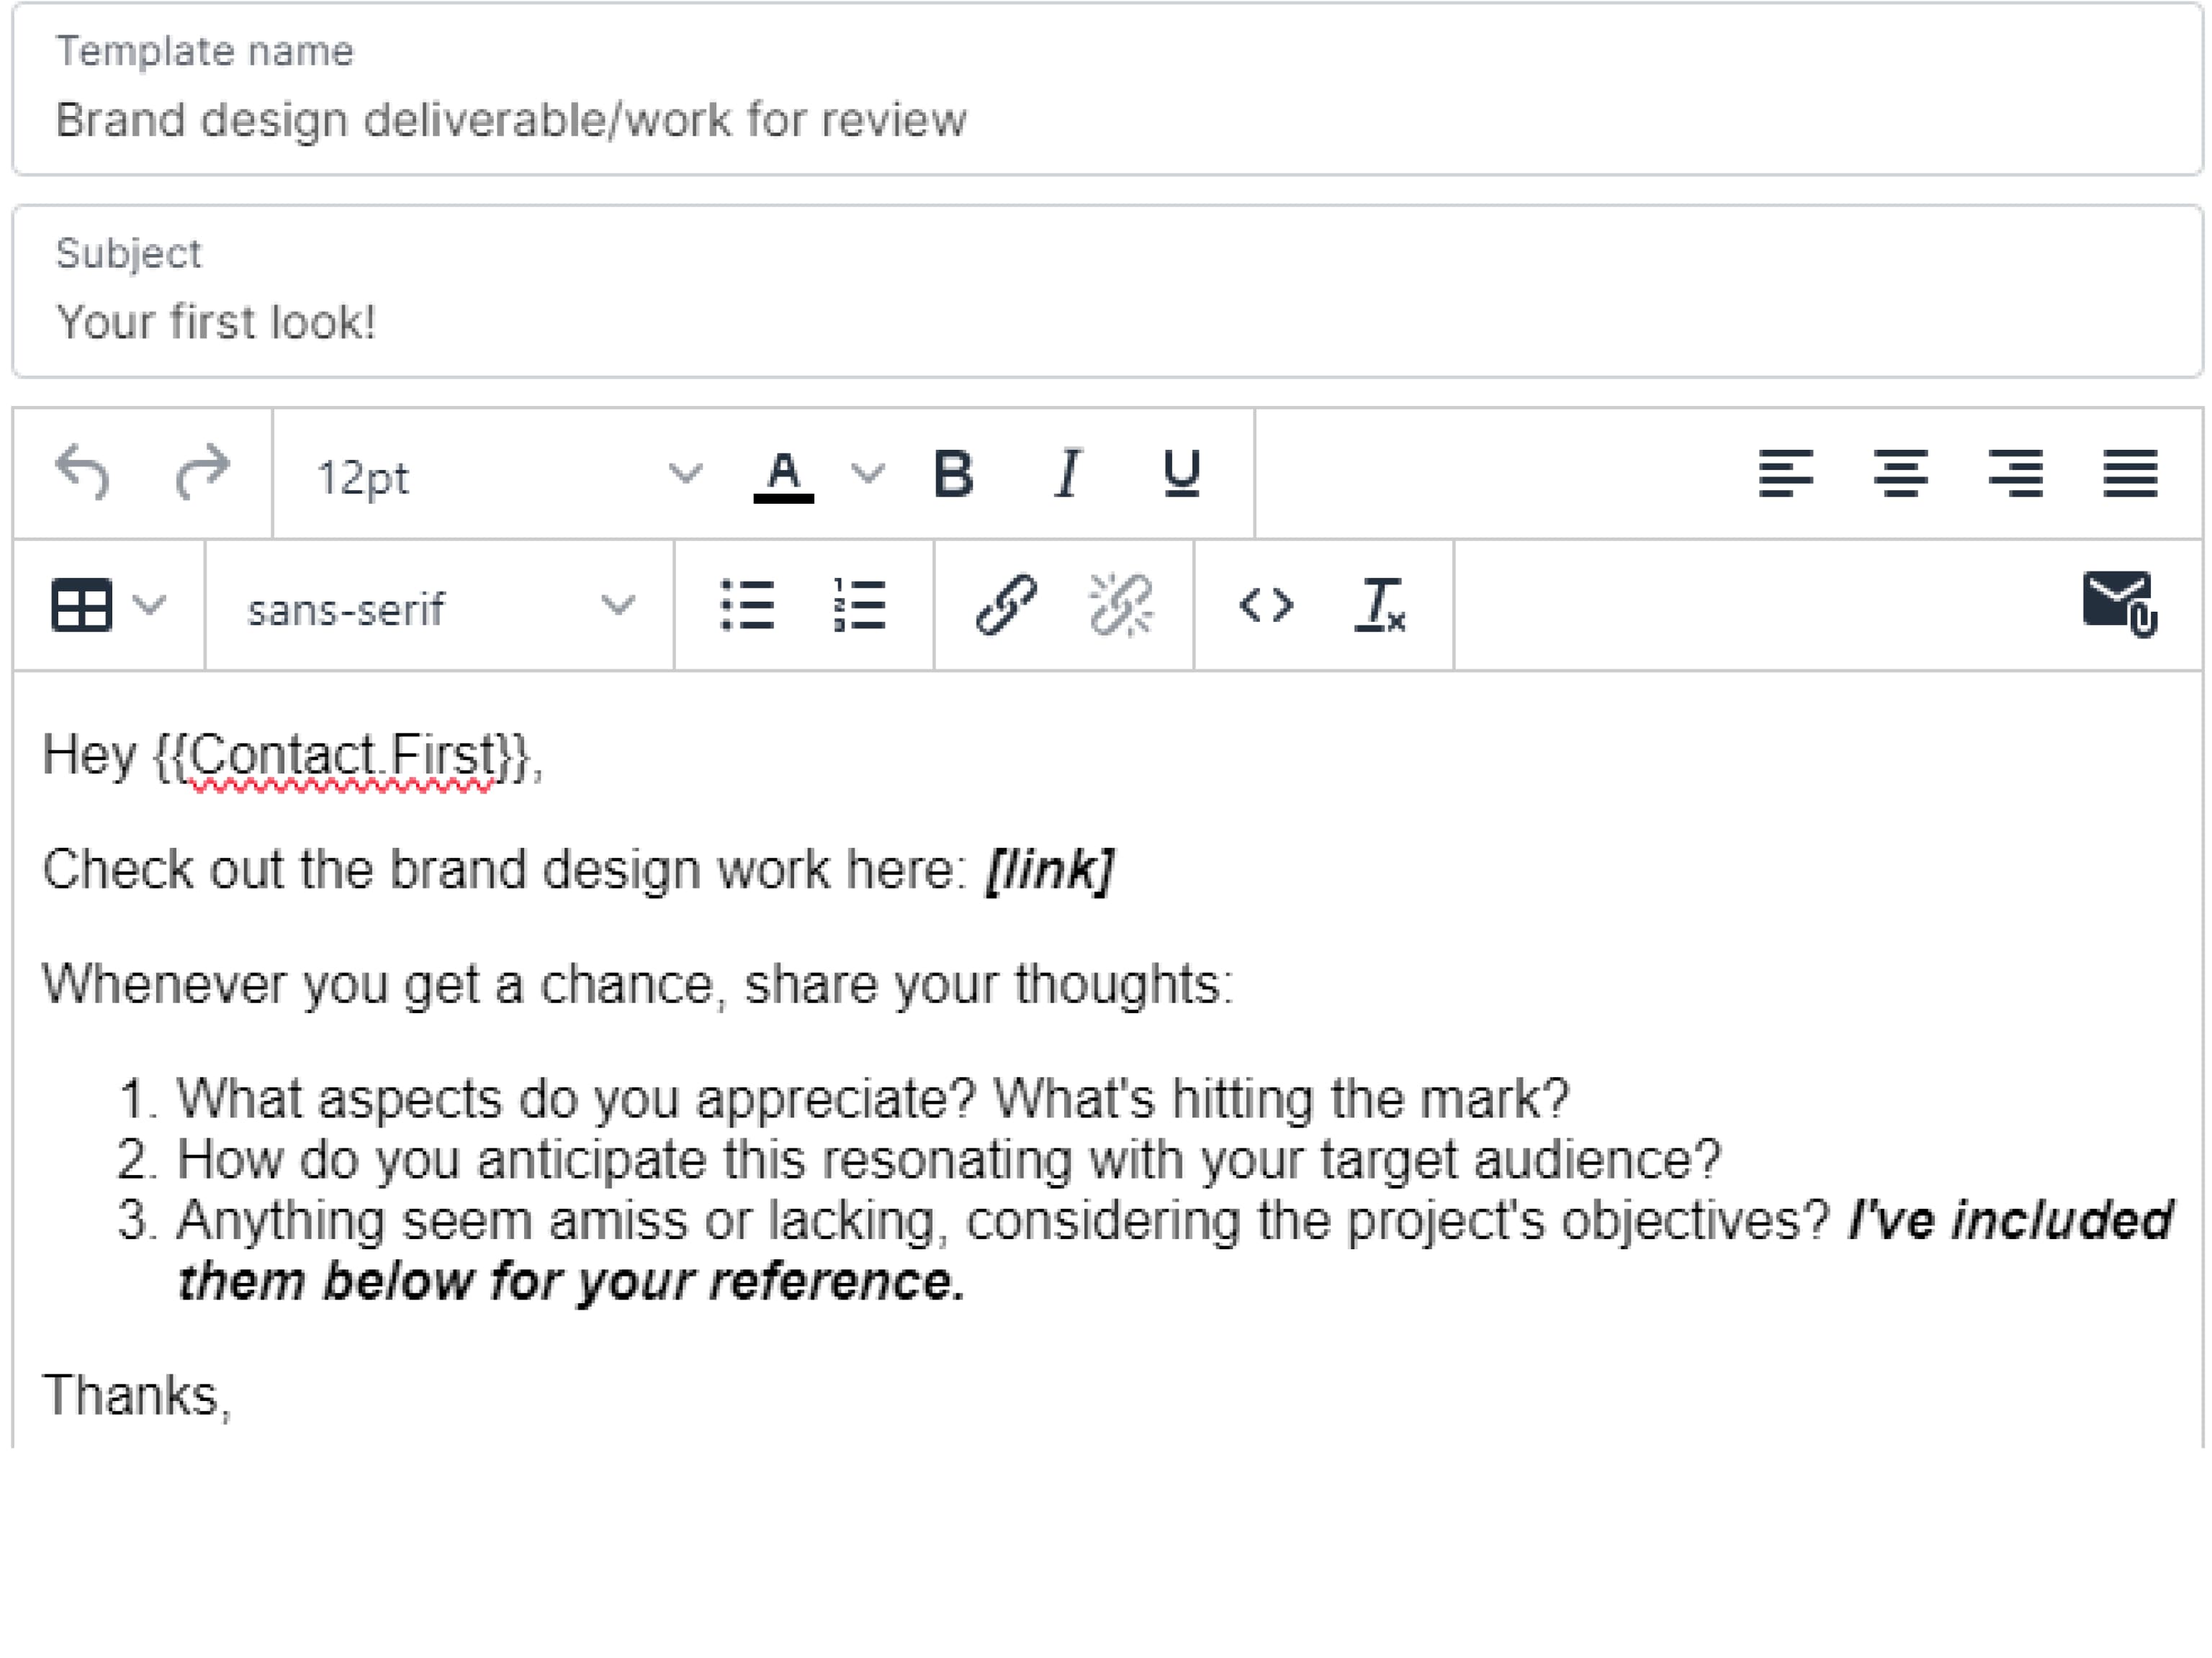Image resolution: width=2212 pixels, height=1658 pixels.
Task: Align text to the left
Action: click(1785, 473)
